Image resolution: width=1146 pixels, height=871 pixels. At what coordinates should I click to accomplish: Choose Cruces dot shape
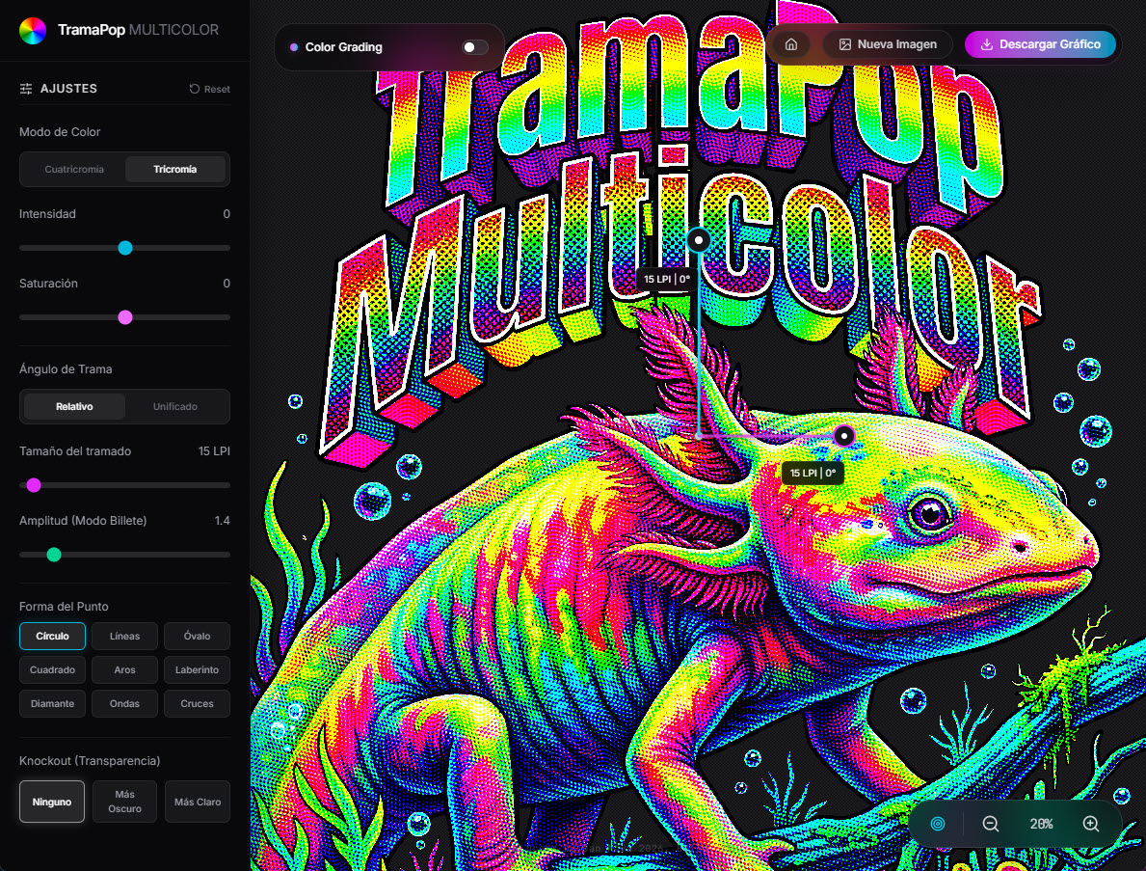pos(198,703)
